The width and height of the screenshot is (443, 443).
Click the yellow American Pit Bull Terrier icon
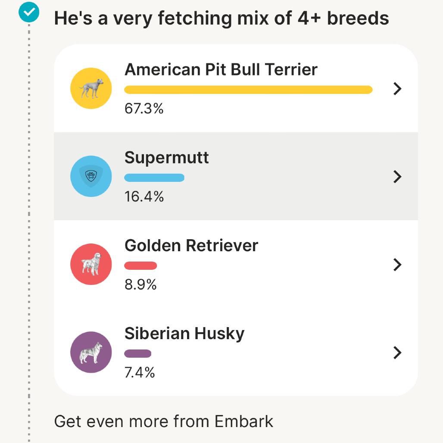91,88
